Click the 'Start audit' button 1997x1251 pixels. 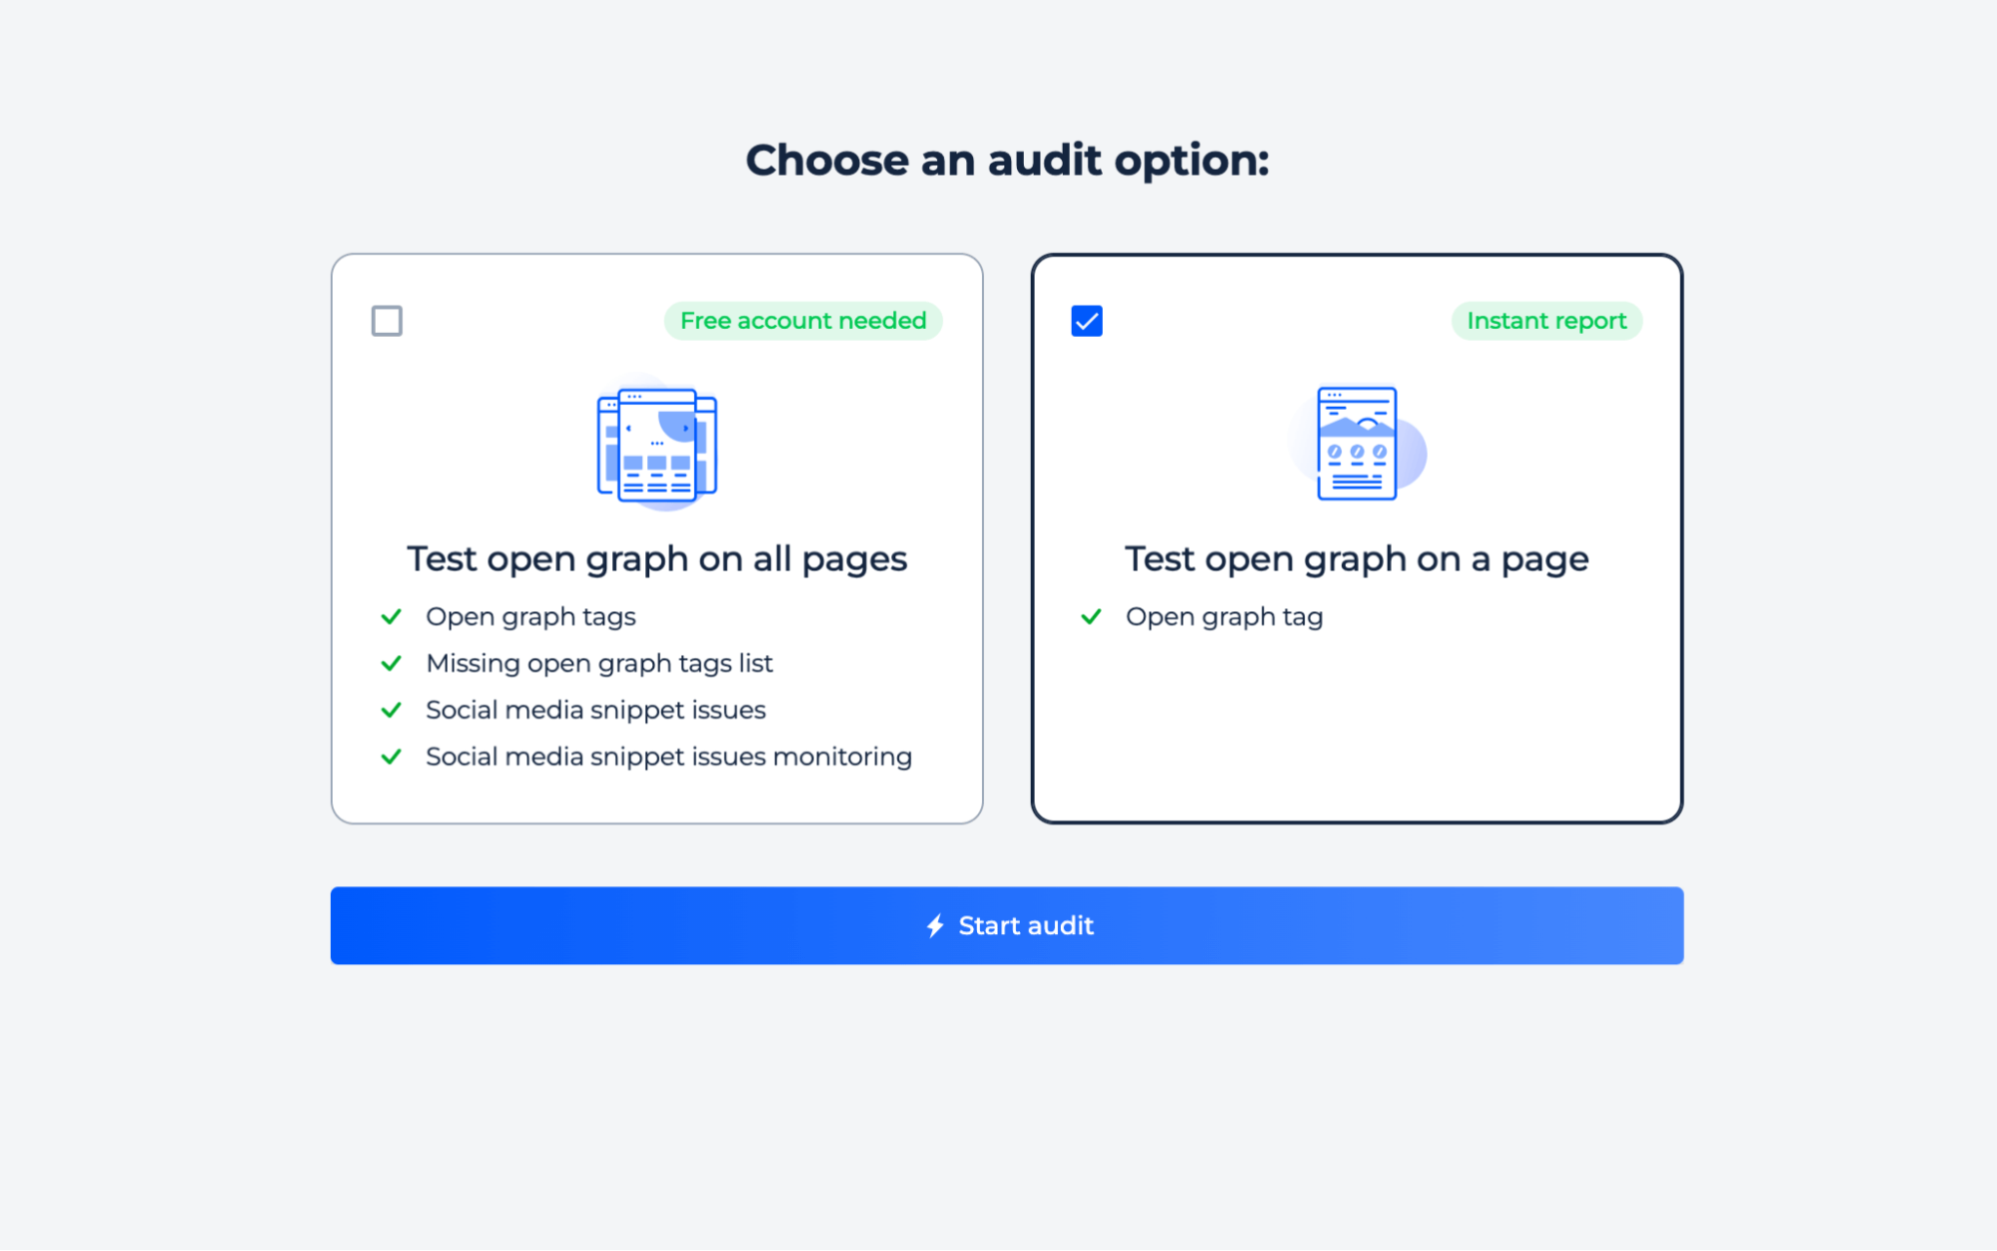1007,925
